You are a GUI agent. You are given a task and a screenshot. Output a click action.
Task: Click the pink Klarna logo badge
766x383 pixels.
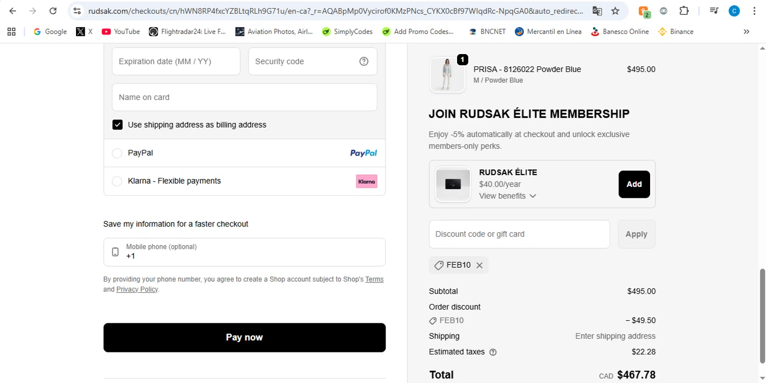[x=367, y=181]
